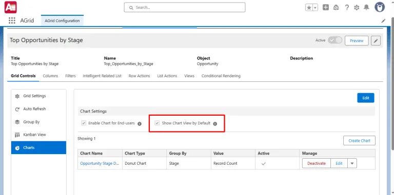This screenshot has width=394, height=195.
Task: Click the Kanban View icon in the sidebar
Action: [17, 135]
